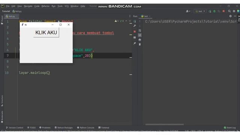The width and height of the screenshot is (240, 135).
Task: Select the test tab in Run panel
Action: tap(145, 16)
